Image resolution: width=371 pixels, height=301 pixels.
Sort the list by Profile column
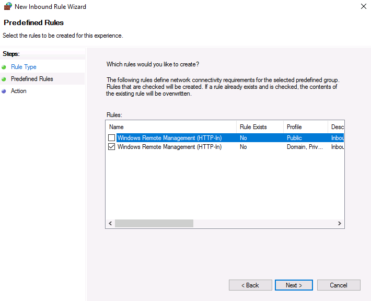(x=305, y=127)
